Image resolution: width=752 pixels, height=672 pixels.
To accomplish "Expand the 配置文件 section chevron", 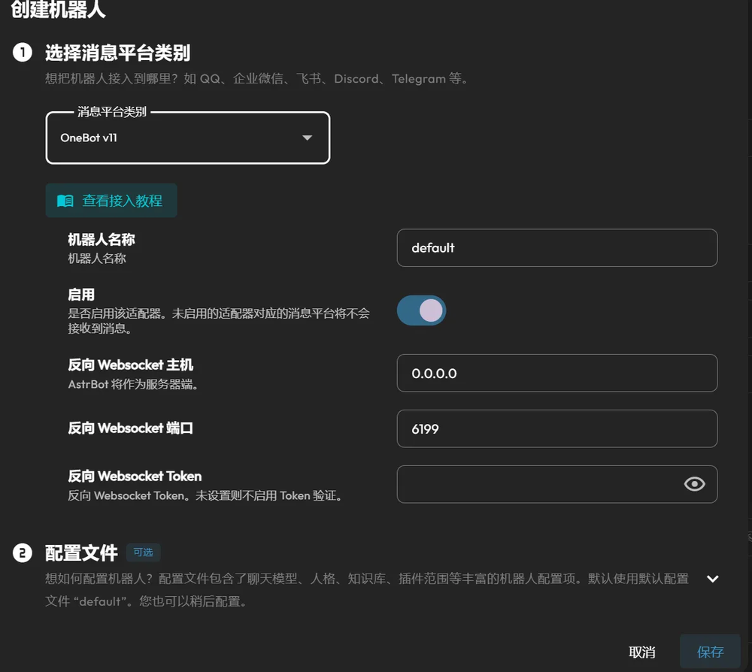I will point(713,579).
